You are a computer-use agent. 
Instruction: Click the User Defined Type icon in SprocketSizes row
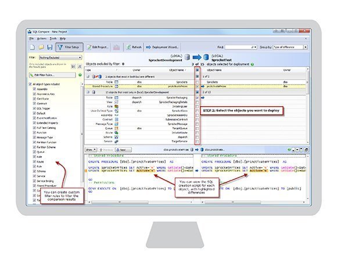(116, 111)
